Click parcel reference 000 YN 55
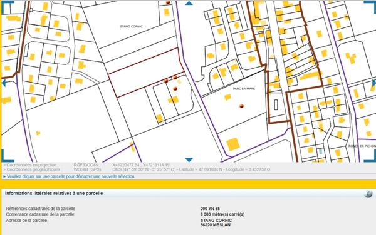This screenshot has width=376, height=235. [x=210, y=209]
